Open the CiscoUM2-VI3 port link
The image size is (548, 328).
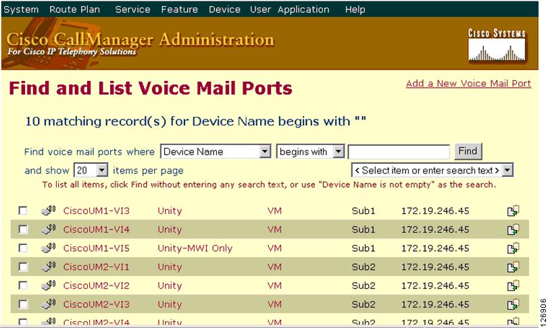point(96,304)
